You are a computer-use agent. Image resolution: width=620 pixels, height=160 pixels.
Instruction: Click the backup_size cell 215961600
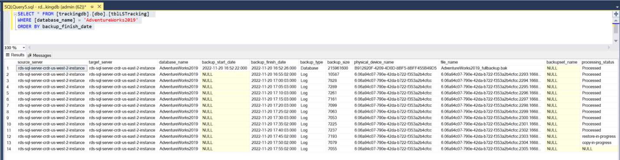[x=339, y=68]
